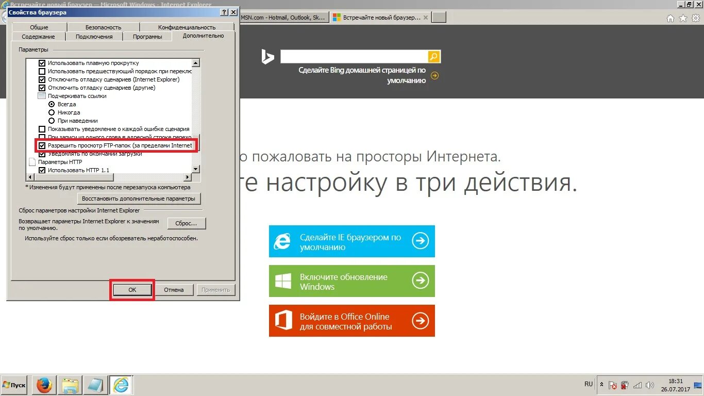Click Восстановить дополнительные параметры button

pyautogui.click(x=139, y=199)
